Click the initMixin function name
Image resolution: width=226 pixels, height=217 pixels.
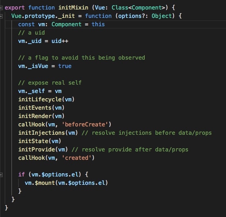point(73,8)
